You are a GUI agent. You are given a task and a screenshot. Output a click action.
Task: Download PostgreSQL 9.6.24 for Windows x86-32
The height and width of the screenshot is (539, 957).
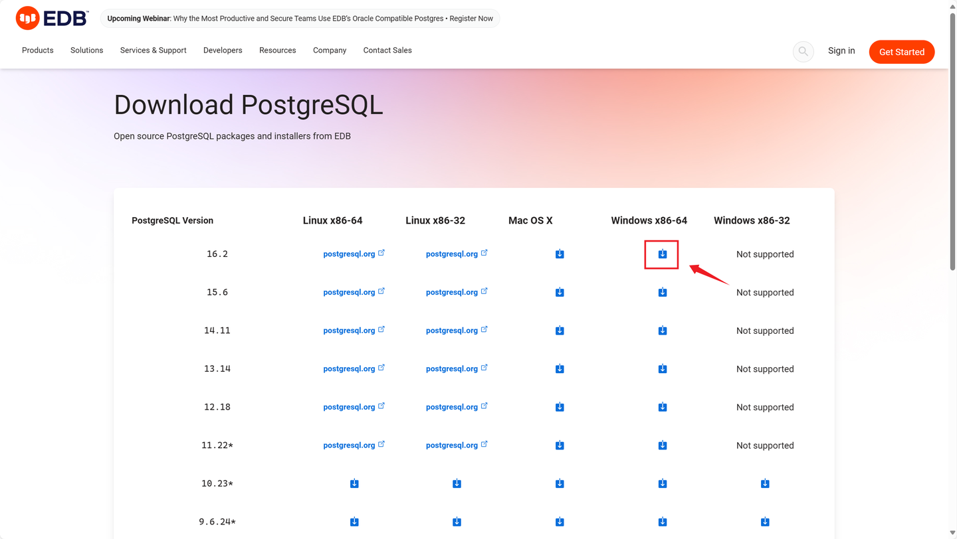click(x=765, y=522)
